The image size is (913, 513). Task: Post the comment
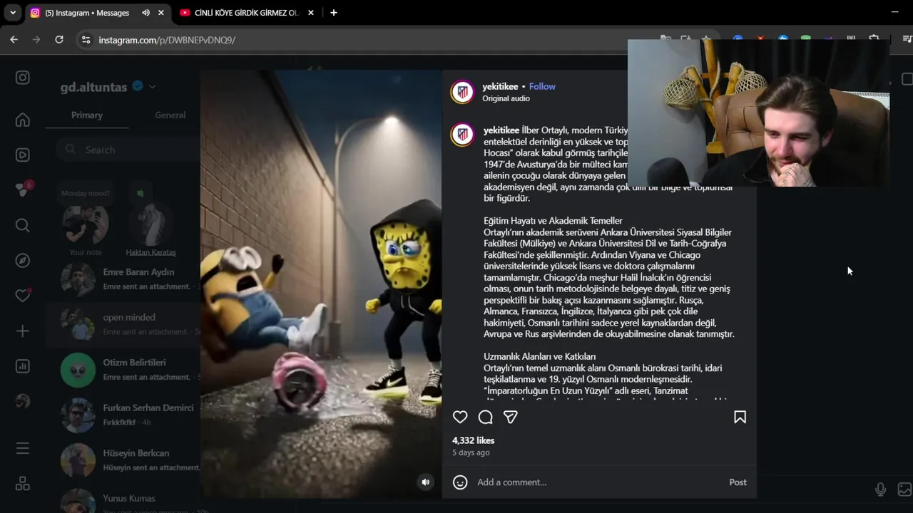738,482
